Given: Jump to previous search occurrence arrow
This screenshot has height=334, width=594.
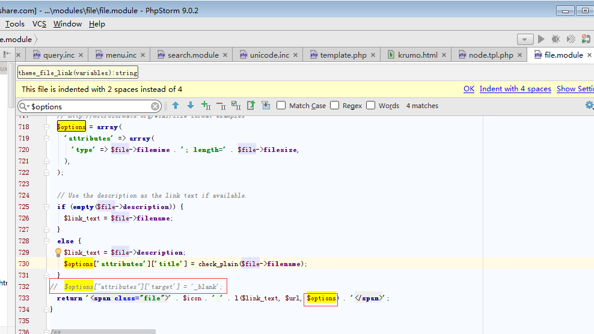Looking at the screenshot, I should click(176, 106).
